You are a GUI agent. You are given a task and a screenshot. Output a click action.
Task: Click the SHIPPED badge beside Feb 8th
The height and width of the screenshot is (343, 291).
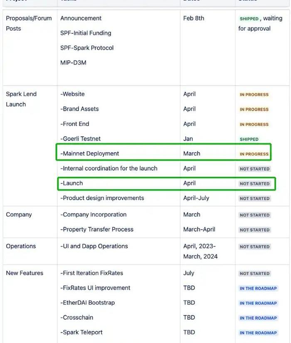pyautogui.click(x=249, y=19)
